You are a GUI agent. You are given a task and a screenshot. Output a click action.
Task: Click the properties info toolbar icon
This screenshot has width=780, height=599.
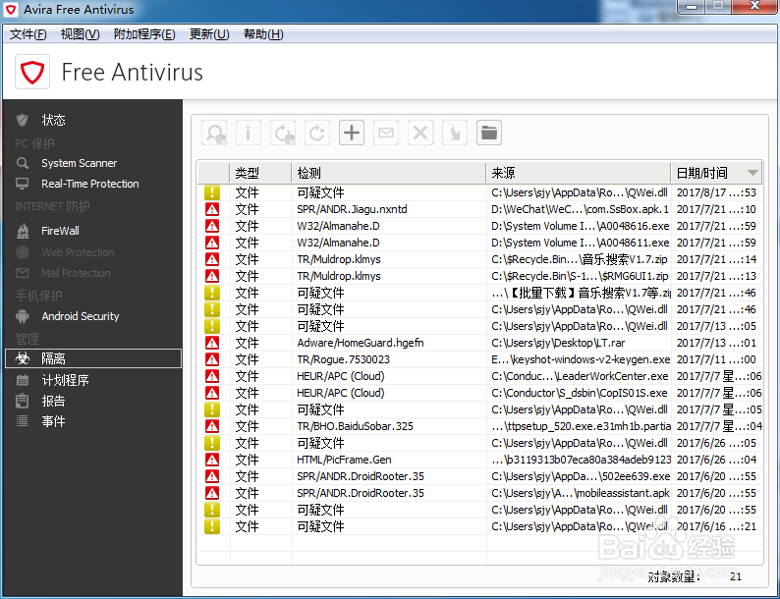point(249,133)
